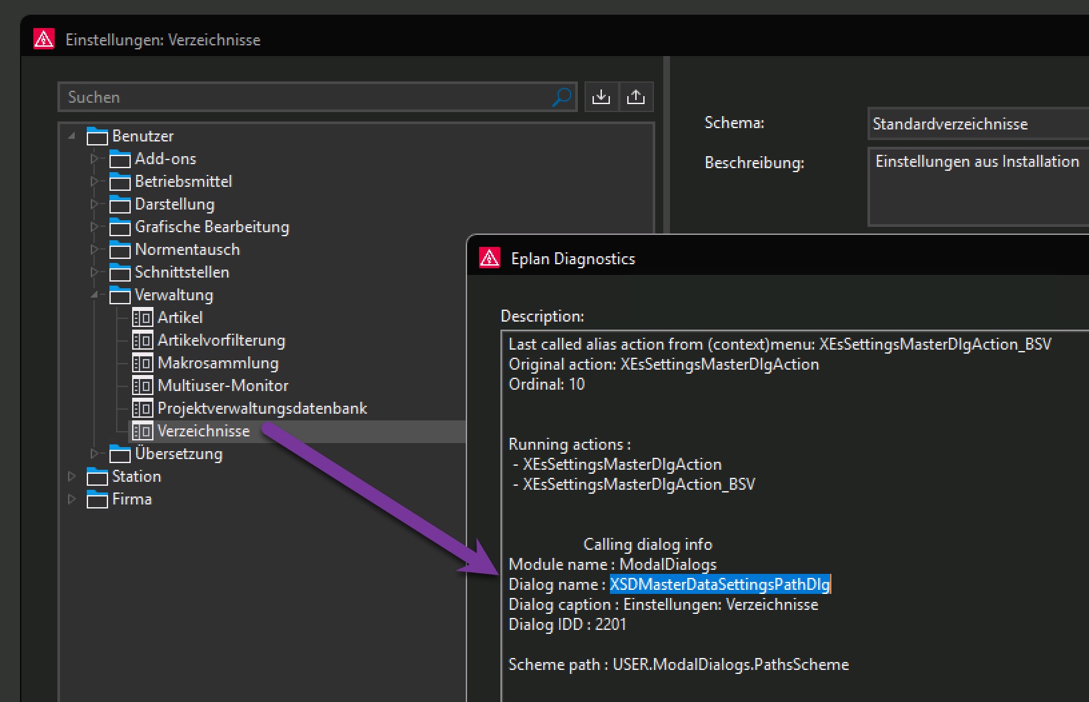The width and height of the screenshot is (1089, 702).
Task: Click the export settings icon button
Action: (x=636, y=97)
